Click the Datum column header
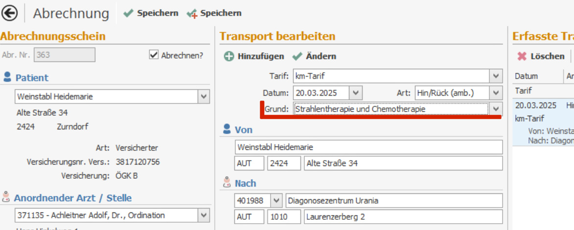Viewport: 574px width, 230px height. click(527, 76)
